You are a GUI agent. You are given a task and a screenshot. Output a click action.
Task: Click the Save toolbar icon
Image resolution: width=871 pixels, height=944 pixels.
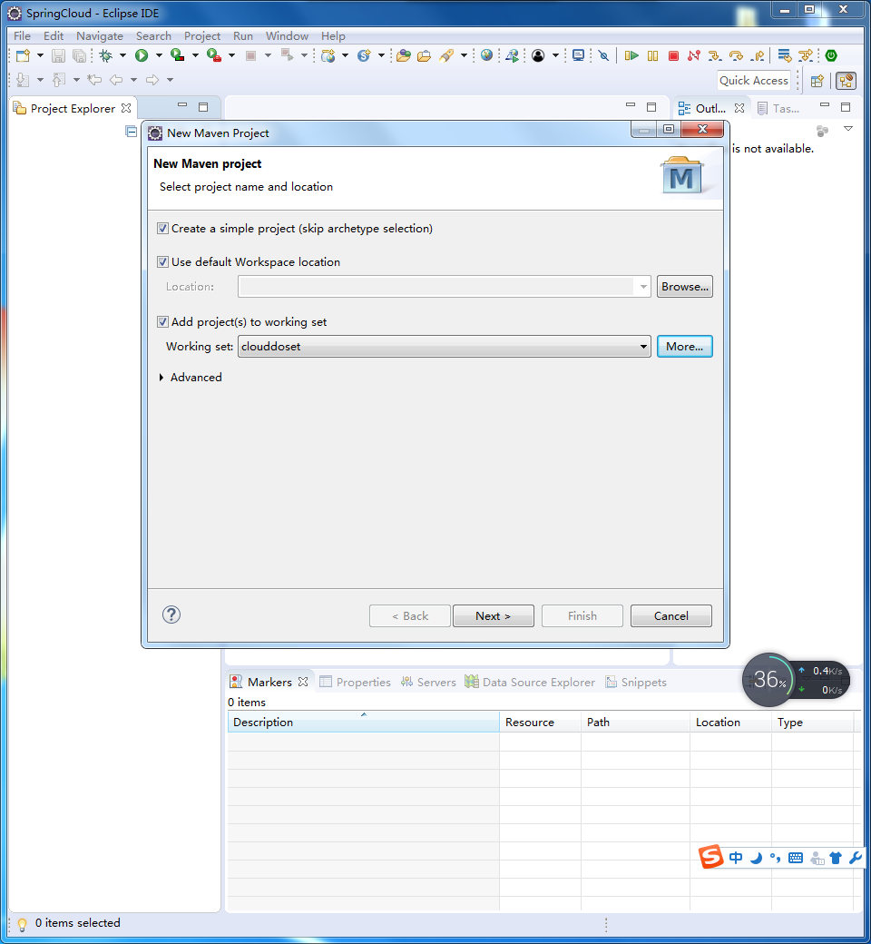[58, 56]
